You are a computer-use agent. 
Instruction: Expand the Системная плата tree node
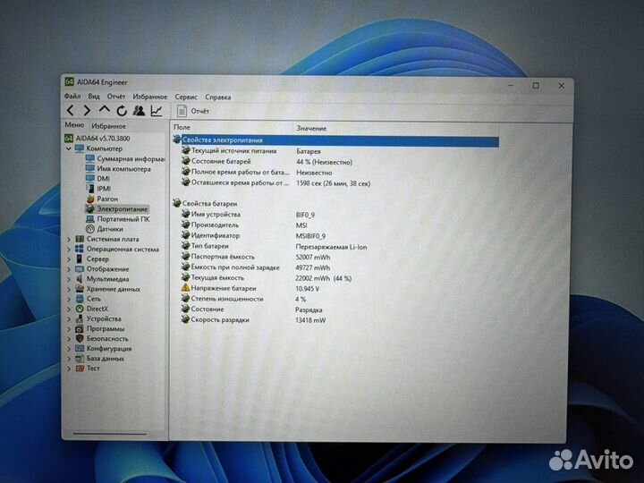click(x=69, y=239)
